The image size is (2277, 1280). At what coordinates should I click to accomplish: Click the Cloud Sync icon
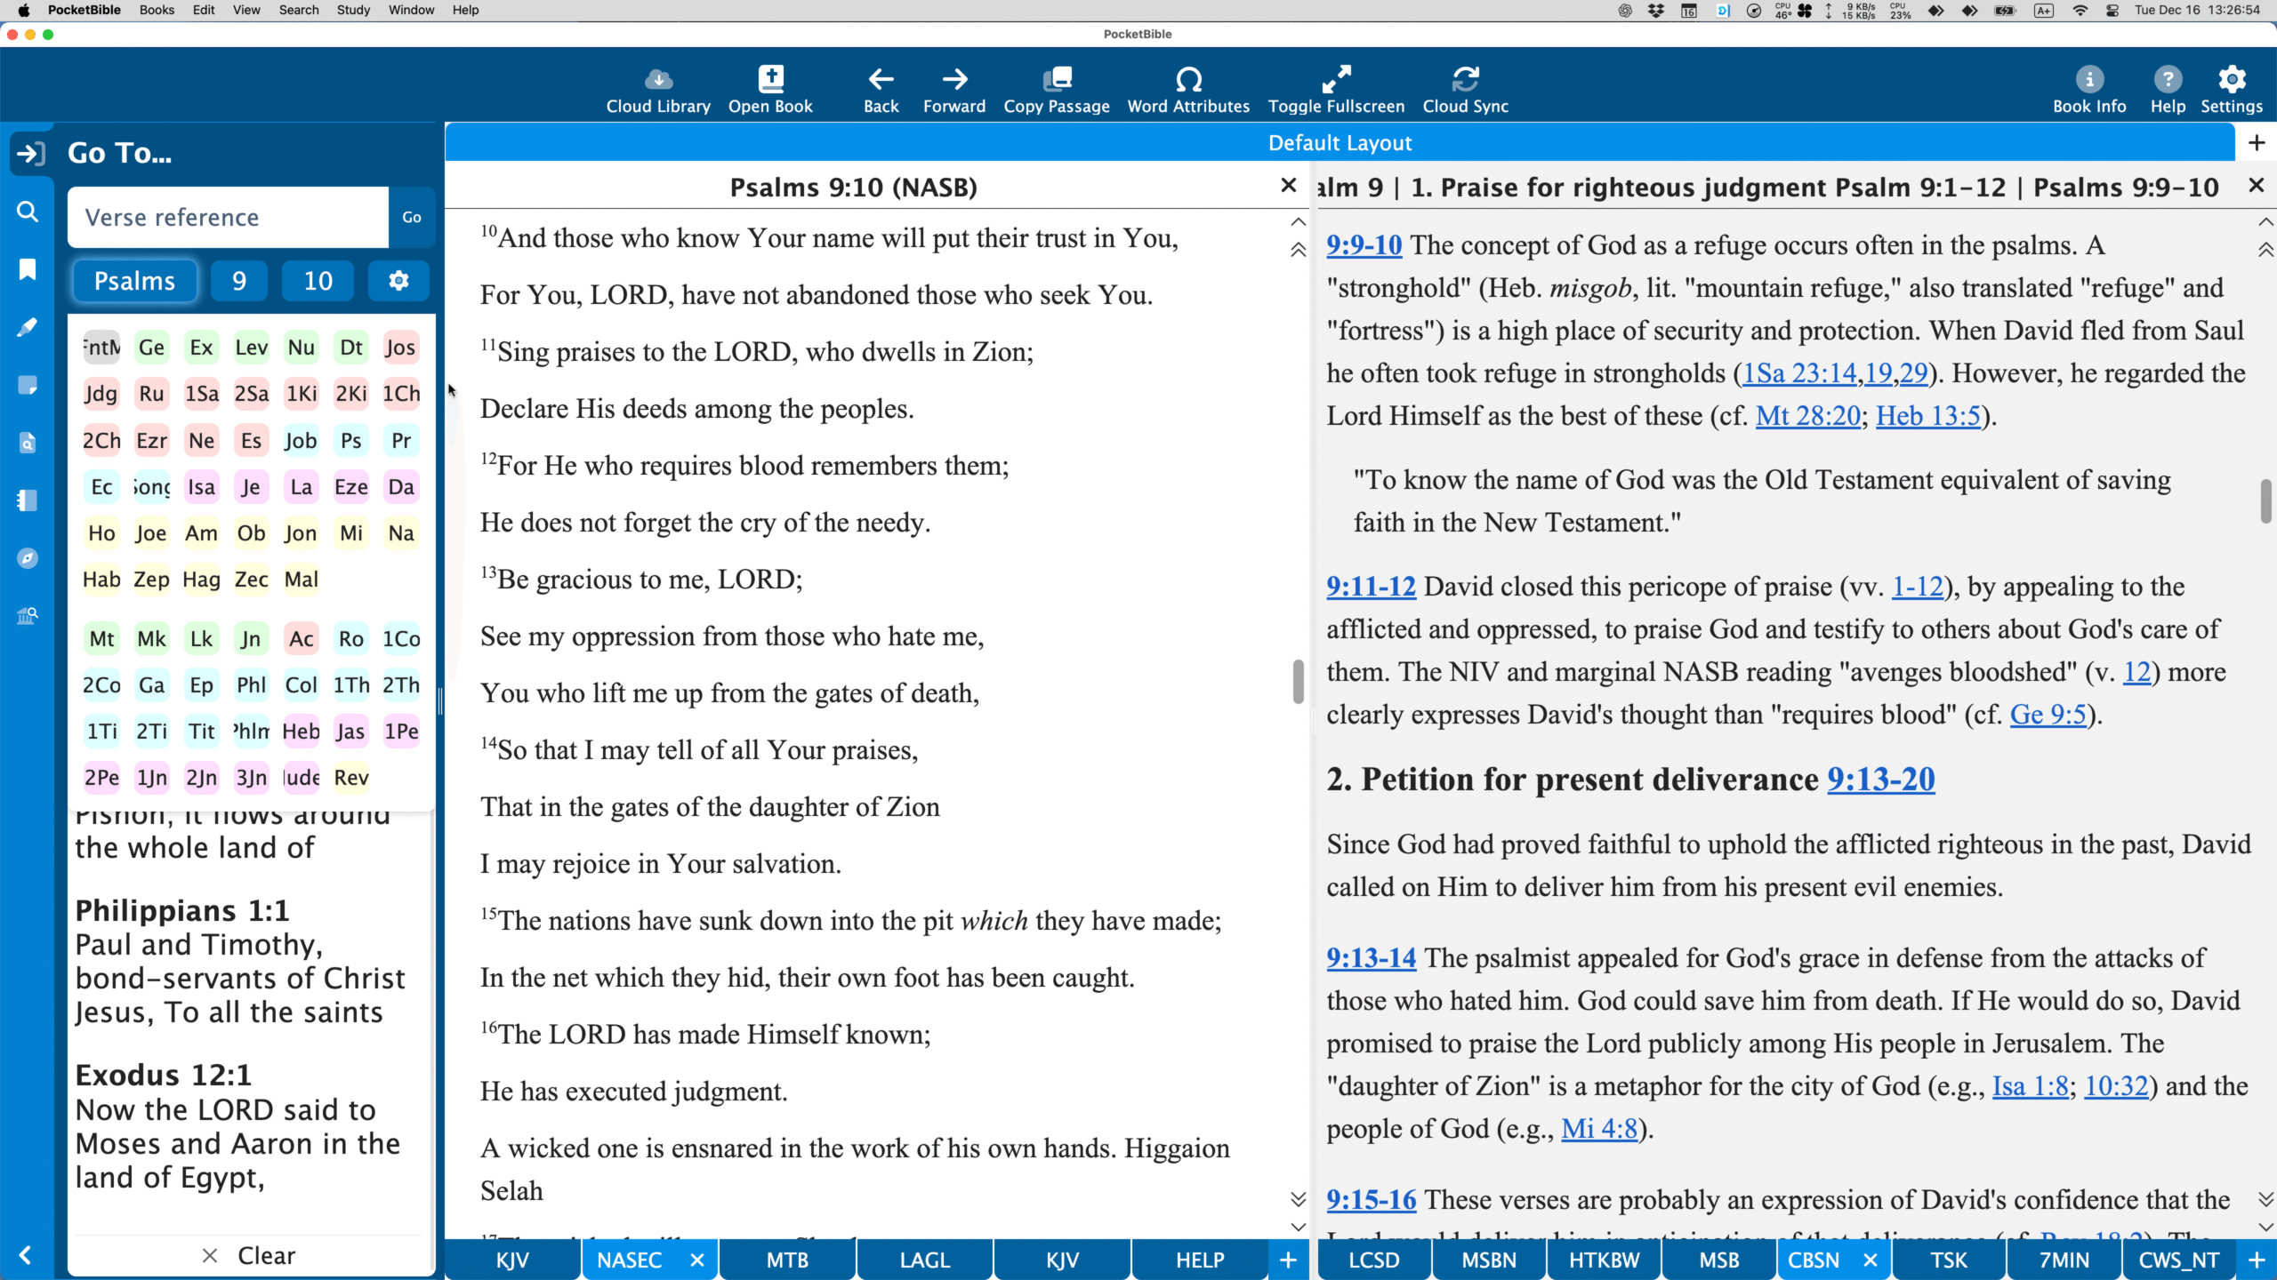point(1465,80)
